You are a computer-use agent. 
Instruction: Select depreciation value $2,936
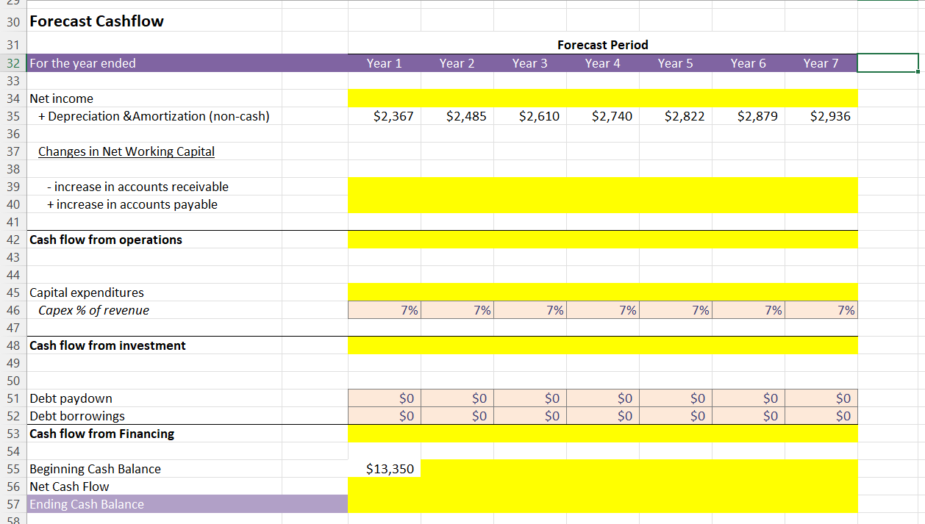(x=821, y=116)
